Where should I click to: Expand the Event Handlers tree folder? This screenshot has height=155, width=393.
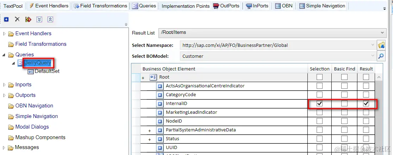click(4, 33)
